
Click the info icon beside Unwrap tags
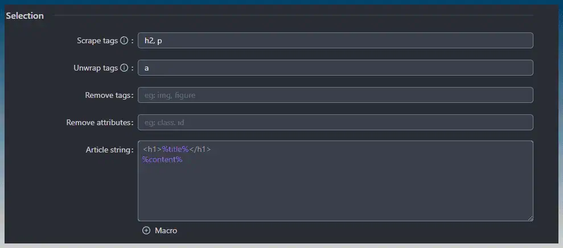124,68
